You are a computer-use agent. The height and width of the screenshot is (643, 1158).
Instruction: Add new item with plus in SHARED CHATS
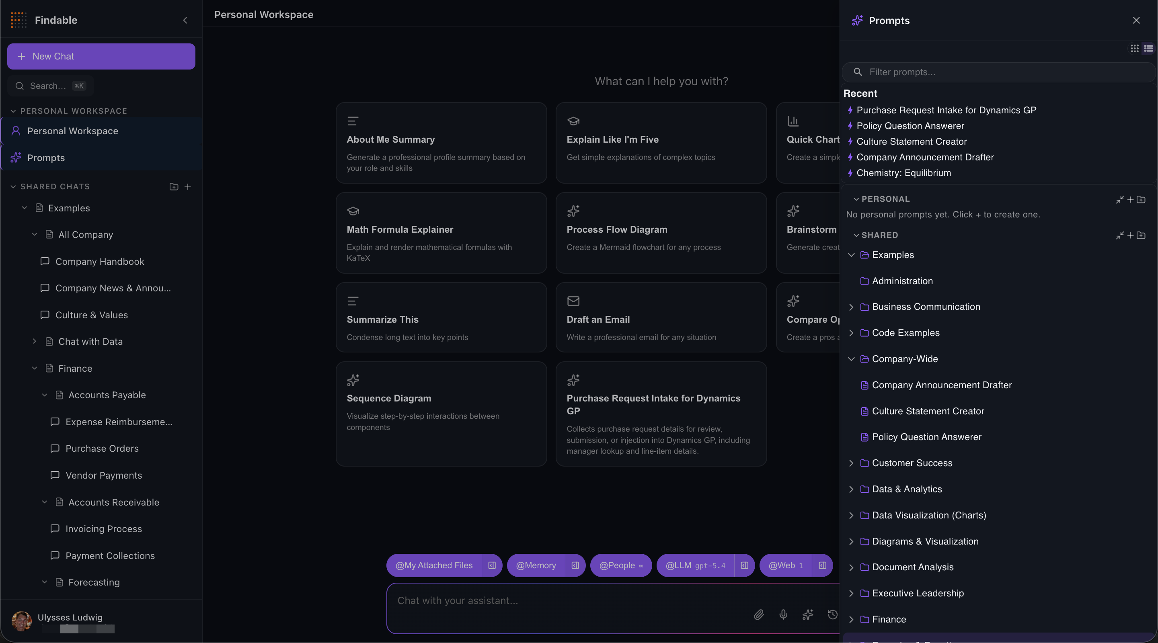click(x=188, y=186)
